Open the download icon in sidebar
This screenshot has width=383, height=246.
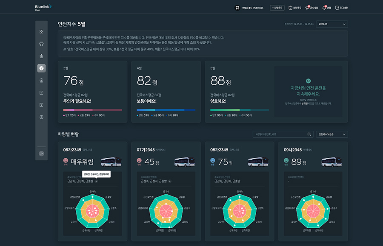point(41,104)
